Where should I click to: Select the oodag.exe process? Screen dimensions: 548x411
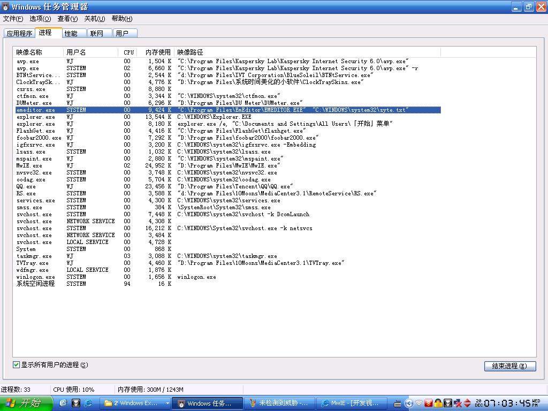[x=228, y=180]
